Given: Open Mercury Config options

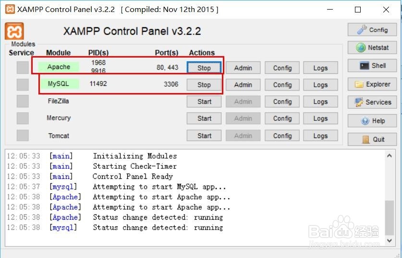Looking at the screenshot, I should pos(282,118).
